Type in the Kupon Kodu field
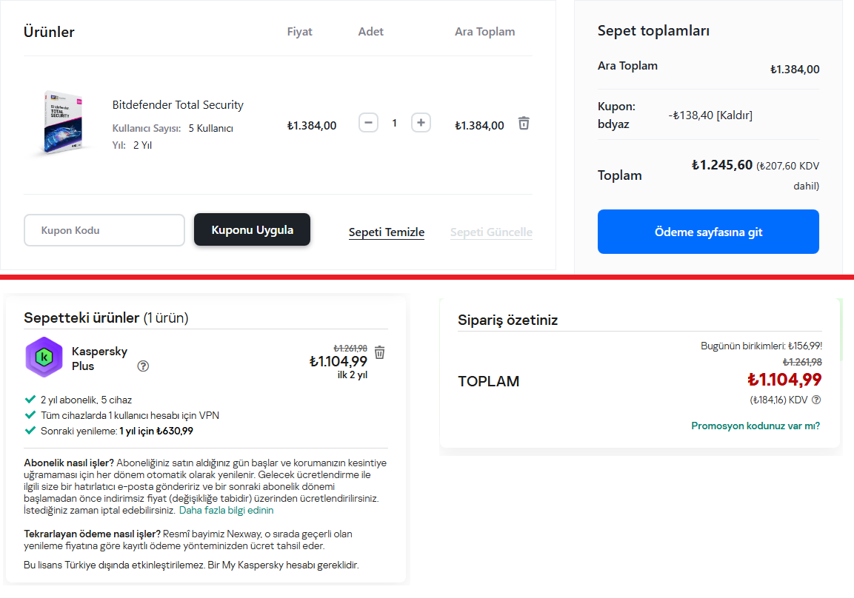The image size is (854, 598). click(x=104, y=230)
